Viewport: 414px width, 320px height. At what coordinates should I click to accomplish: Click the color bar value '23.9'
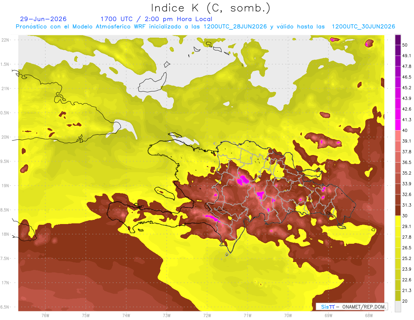point(407,269)
